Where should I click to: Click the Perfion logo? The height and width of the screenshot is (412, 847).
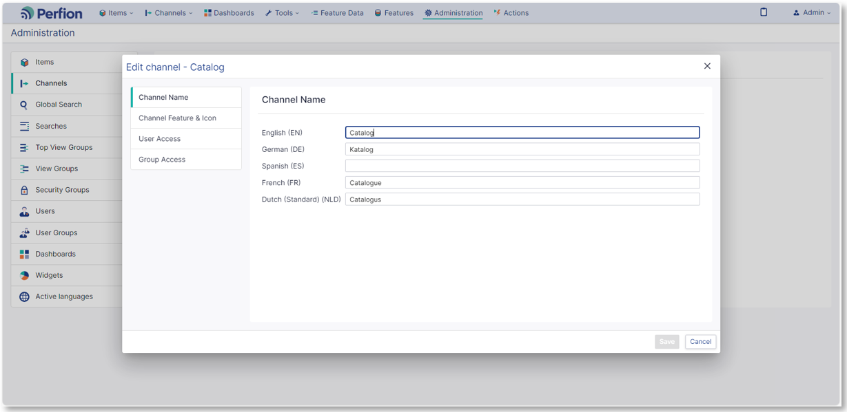pyautogui.click(x=51, y=13)
